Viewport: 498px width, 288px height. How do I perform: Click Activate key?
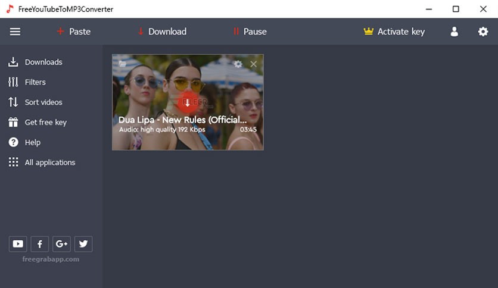pyautogui.click(x=394, y=32)
